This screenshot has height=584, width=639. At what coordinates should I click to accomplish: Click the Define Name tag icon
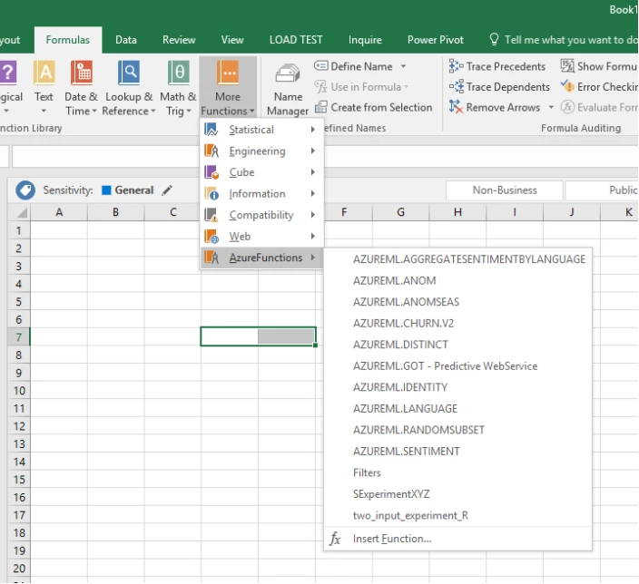click(321, 65)
